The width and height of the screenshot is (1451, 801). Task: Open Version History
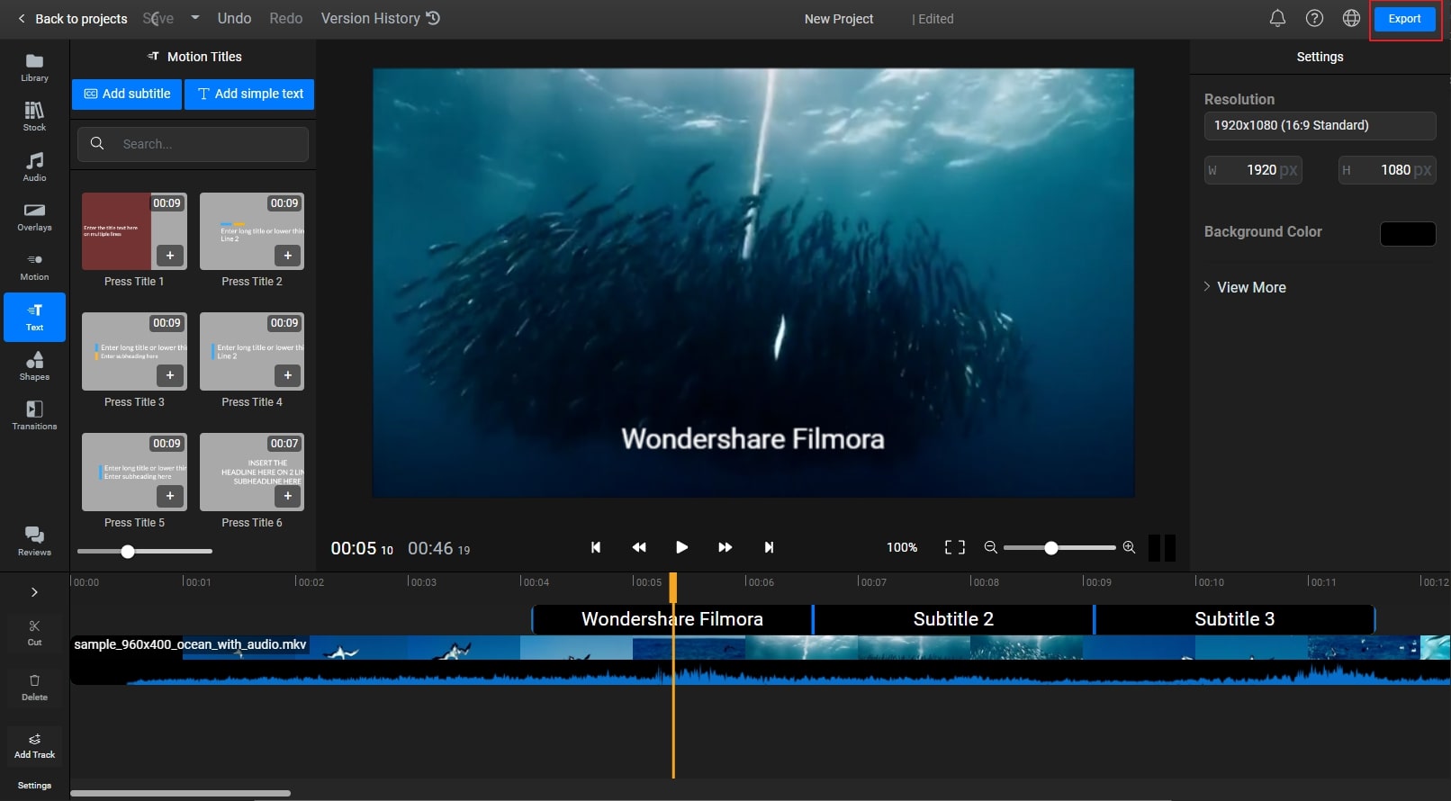[x=381, y=18]
